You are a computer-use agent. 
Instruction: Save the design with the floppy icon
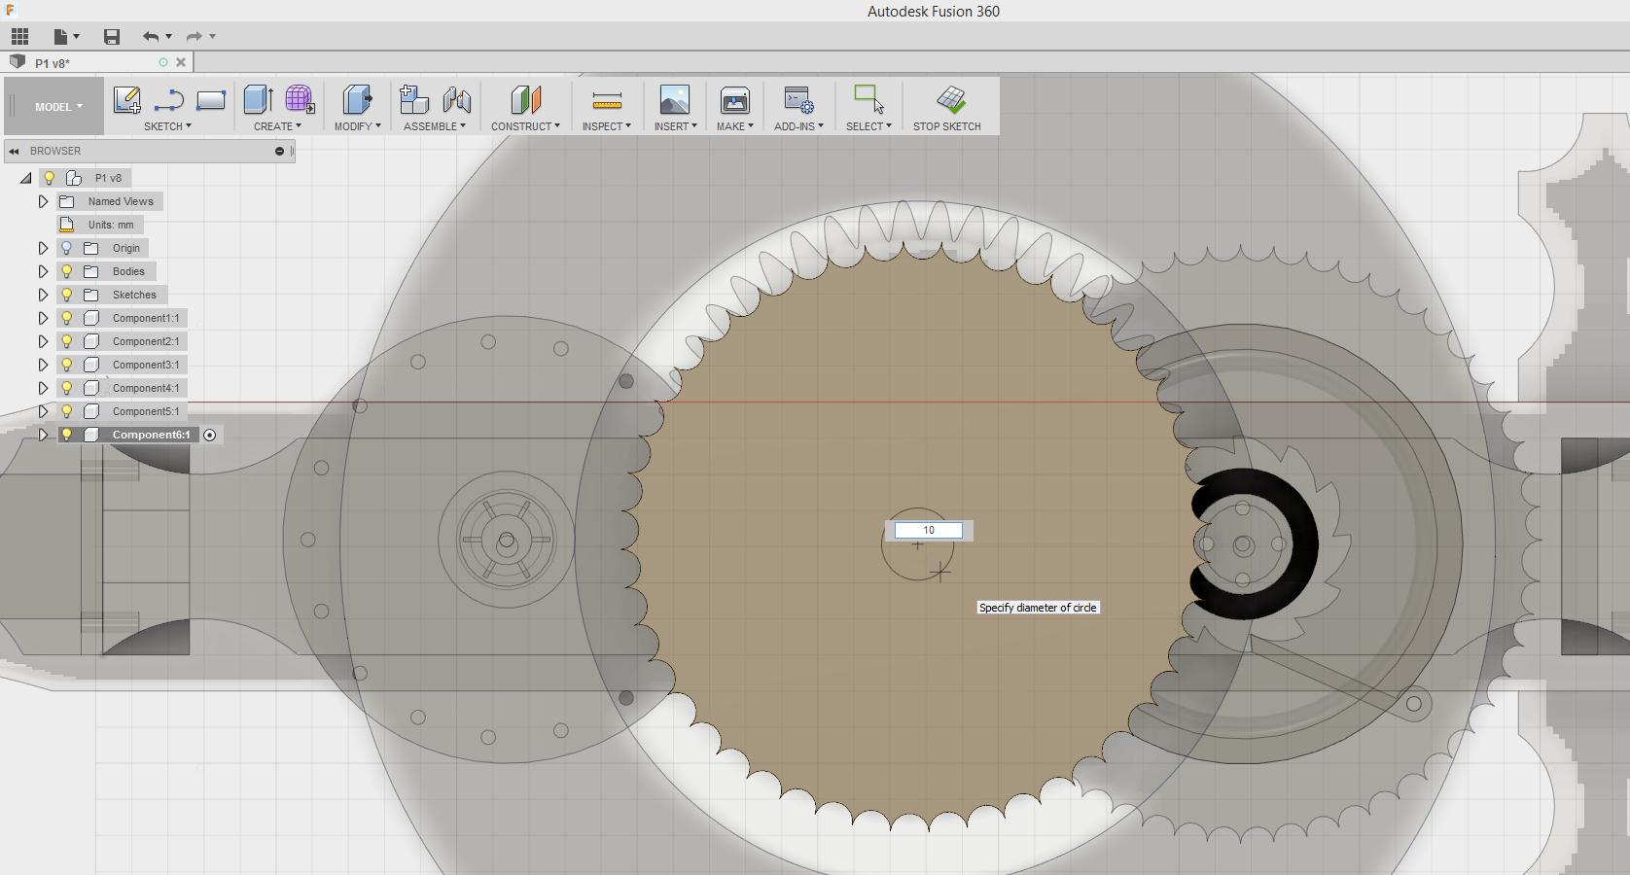point(112,37)
